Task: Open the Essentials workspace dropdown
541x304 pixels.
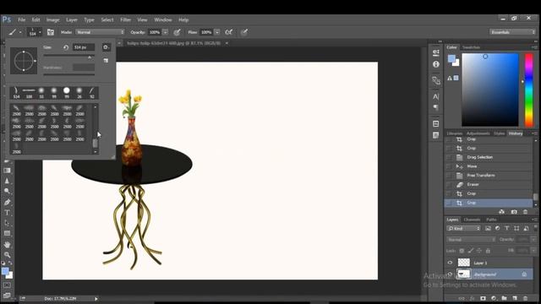Action: tap(512, 32)
